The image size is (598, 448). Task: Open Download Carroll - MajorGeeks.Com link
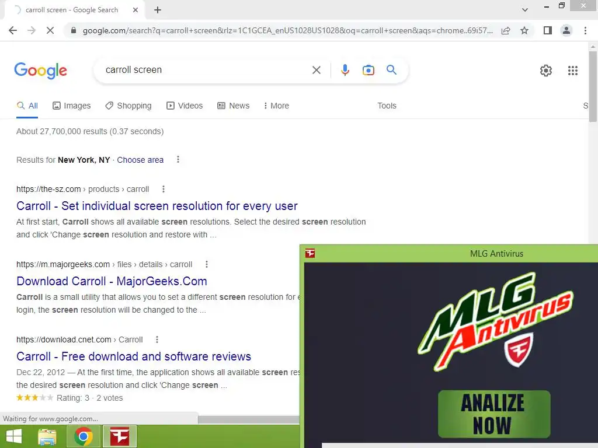(x=112, y=281)
